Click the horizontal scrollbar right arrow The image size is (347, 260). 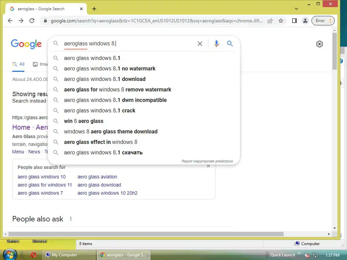(329, 234)
